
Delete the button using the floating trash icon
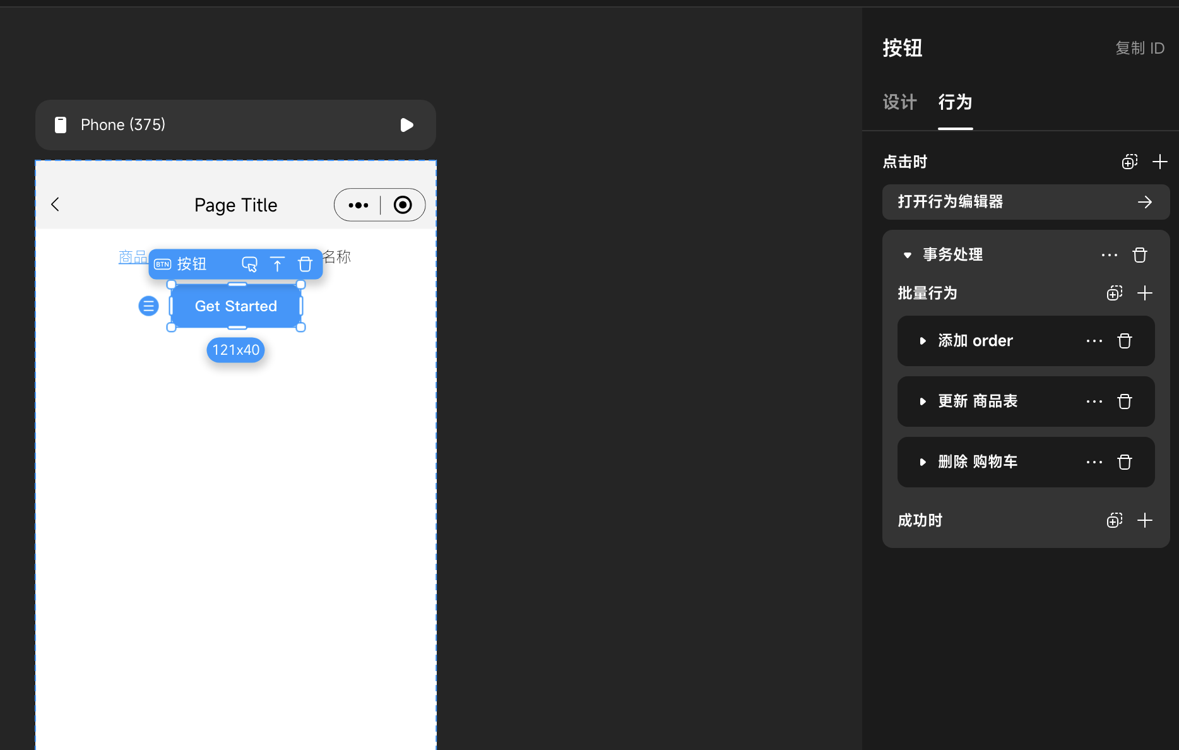click(x=305, y=264)
